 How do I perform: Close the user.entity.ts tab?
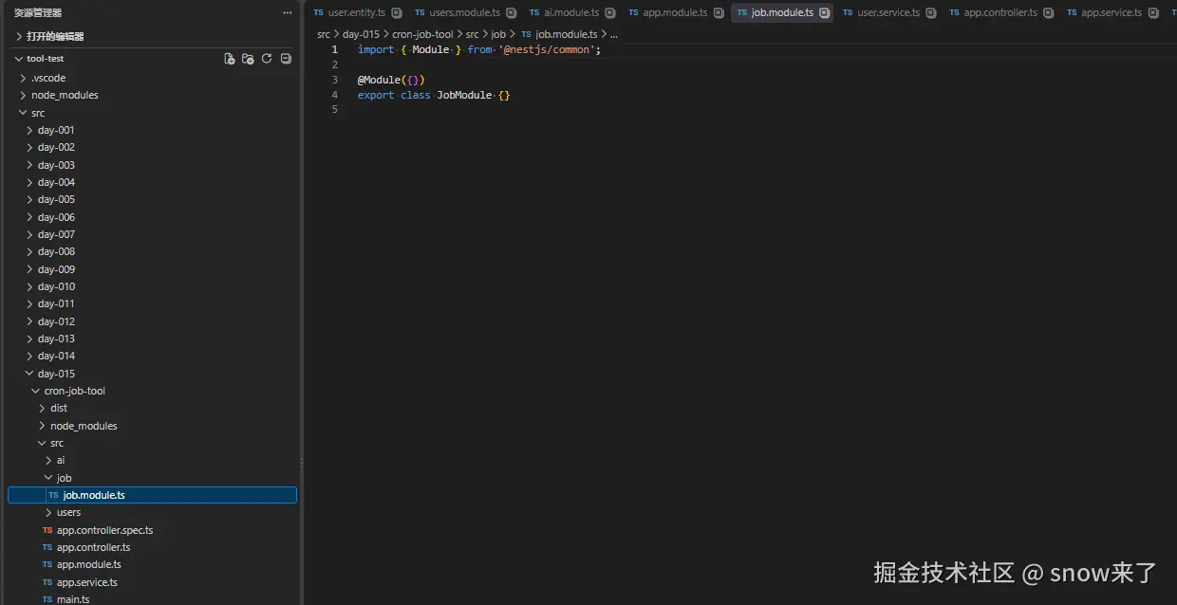[396, 13]
